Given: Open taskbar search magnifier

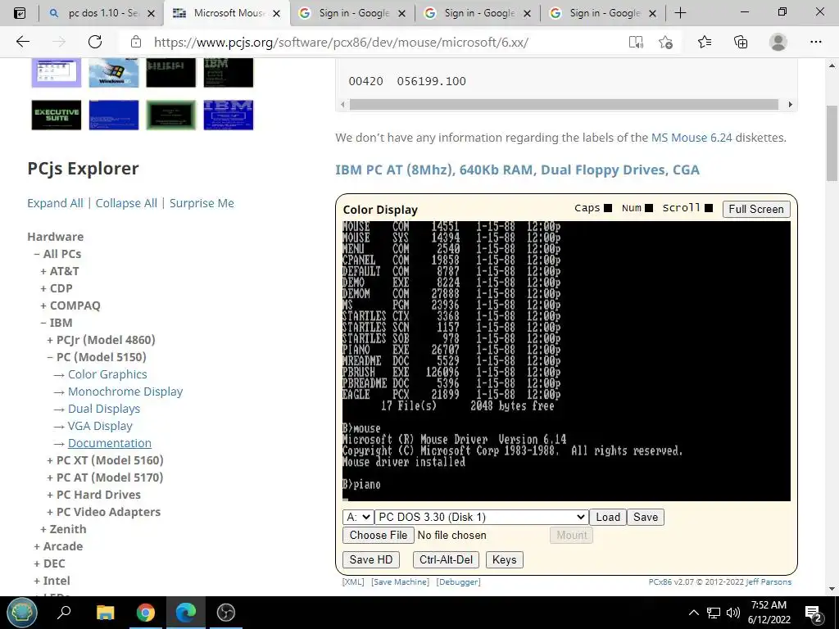Looking at the screenshot, I should [x=64, y=613].
